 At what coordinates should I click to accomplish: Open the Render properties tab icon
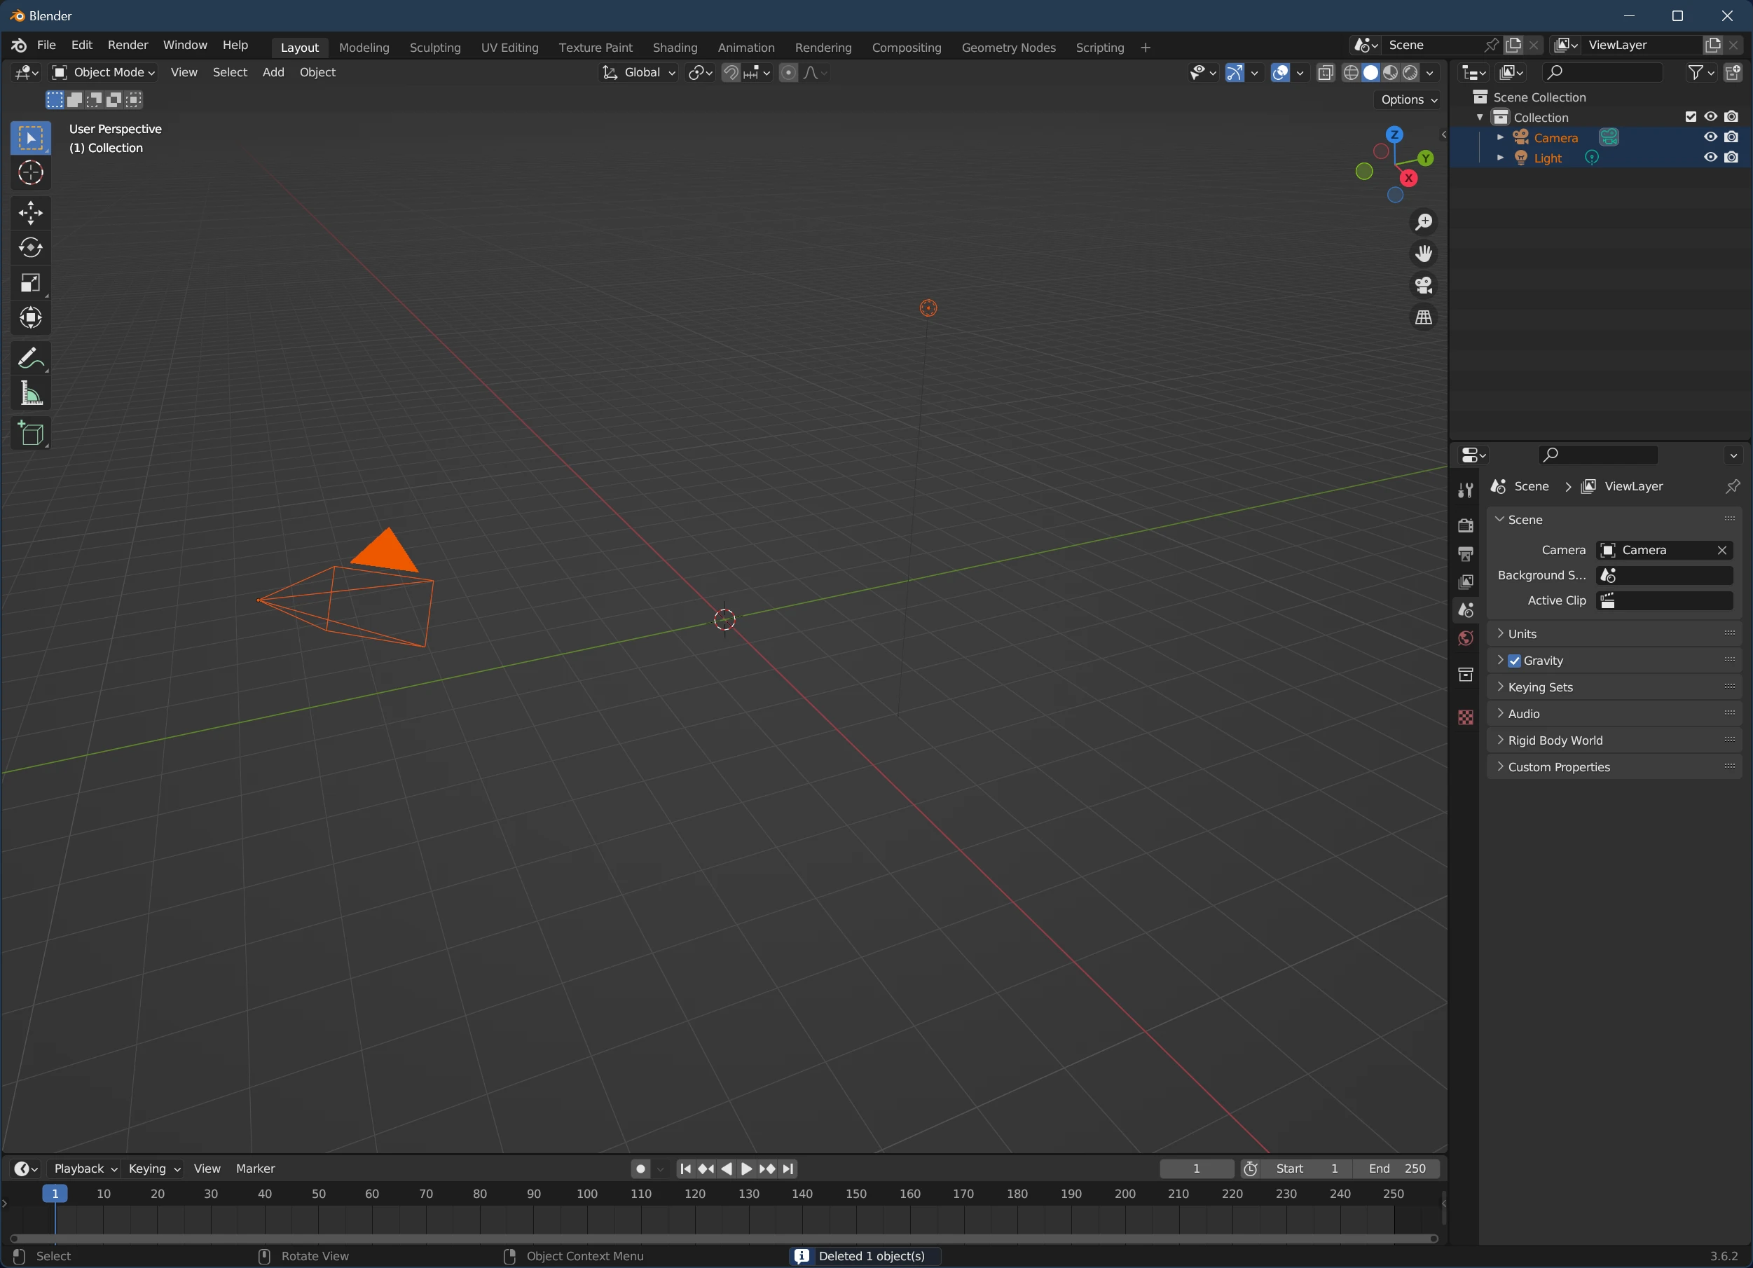click(x=1466, y=525)
